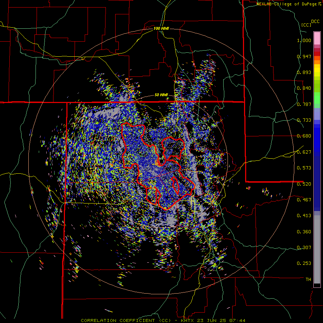Viewport: 323px width, 323px height.
Task: Click the 0.787 legend value
Action: [x=304, y=104]
